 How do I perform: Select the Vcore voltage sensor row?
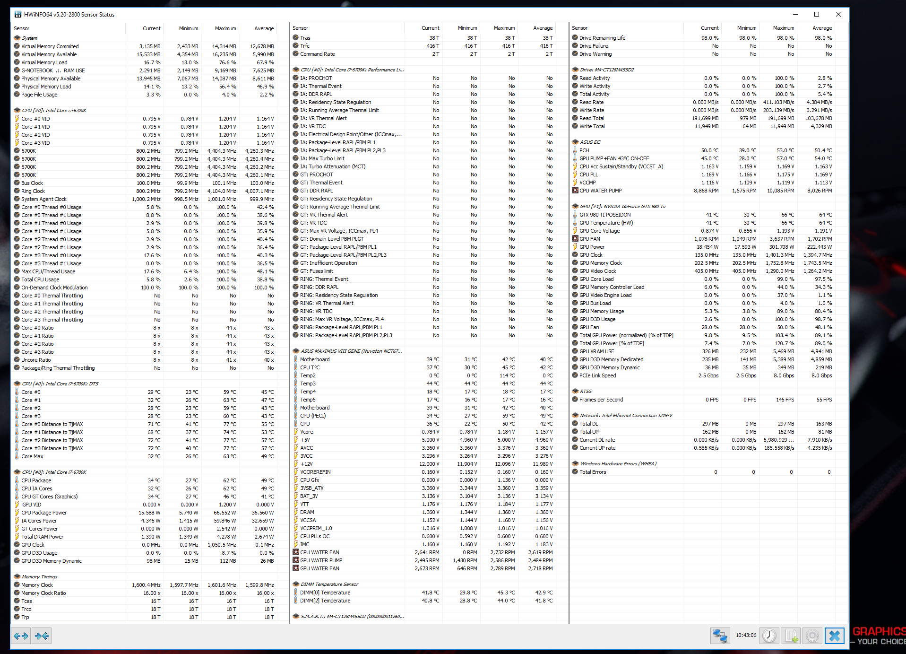[x=307, y=432]
